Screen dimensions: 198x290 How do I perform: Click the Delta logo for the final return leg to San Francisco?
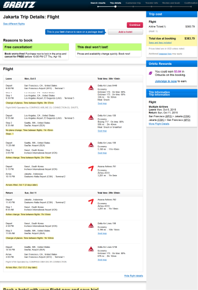91,249
